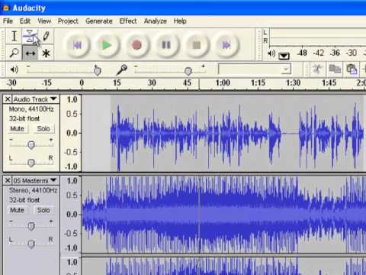Open the Analyze menu
Viewport: 366px width, 275px height.
156,21
